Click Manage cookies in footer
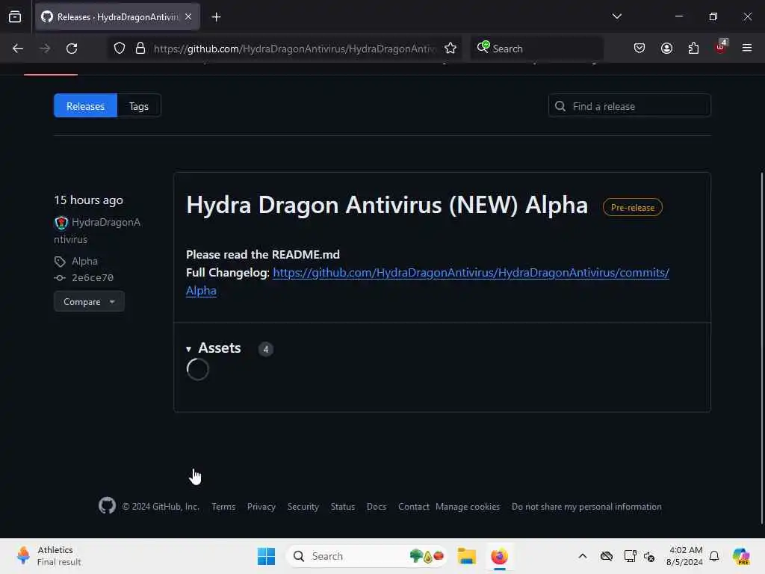765x574 pixels. [468, 507]
